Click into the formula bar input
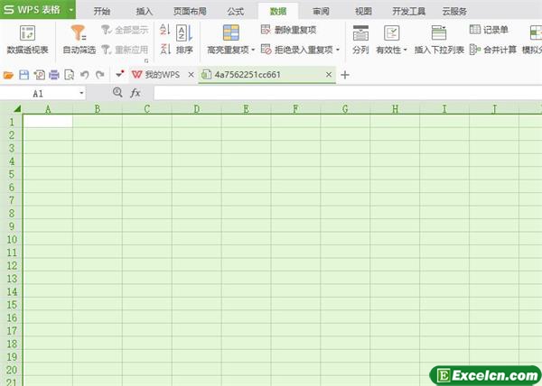Screen dimensions: 542x386 pos(348,93)
